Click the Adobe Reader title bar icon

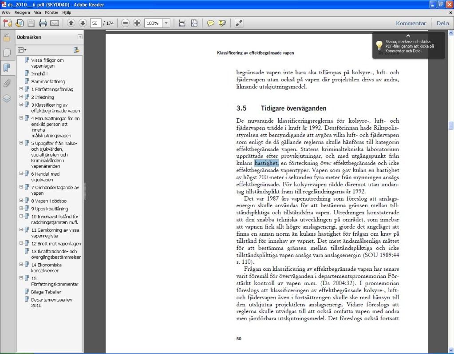(4, 4)
